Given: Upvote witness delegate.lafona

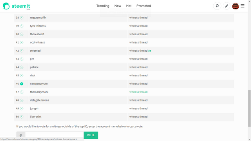Looking at the screenshot, I should pos(22,100).
